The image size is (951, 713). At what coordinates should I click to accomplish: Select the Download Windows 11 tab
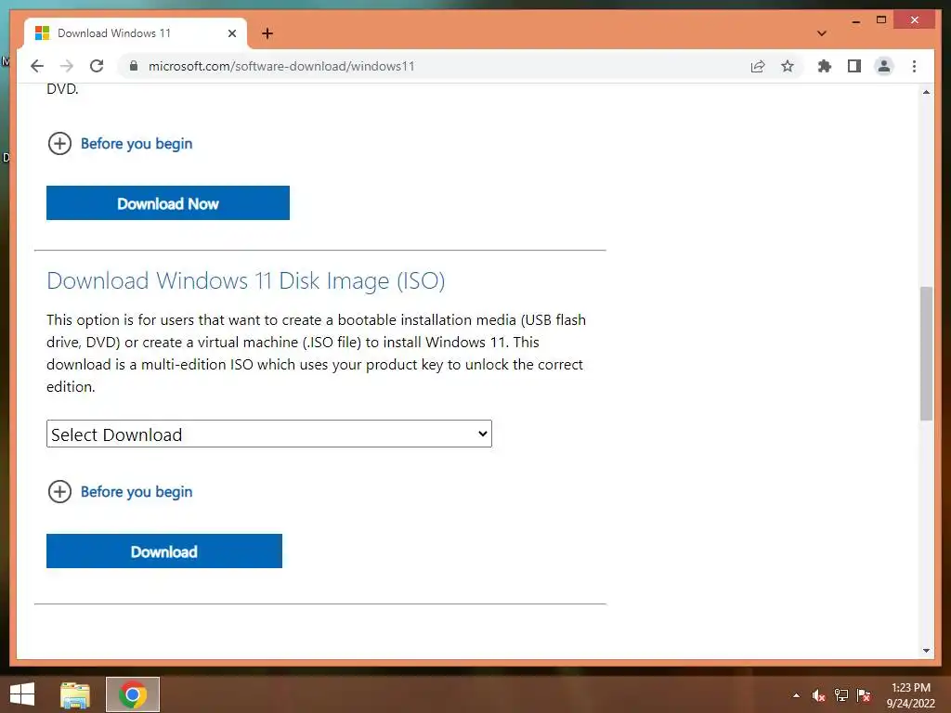pyautogui.click(x=136, y=33)
